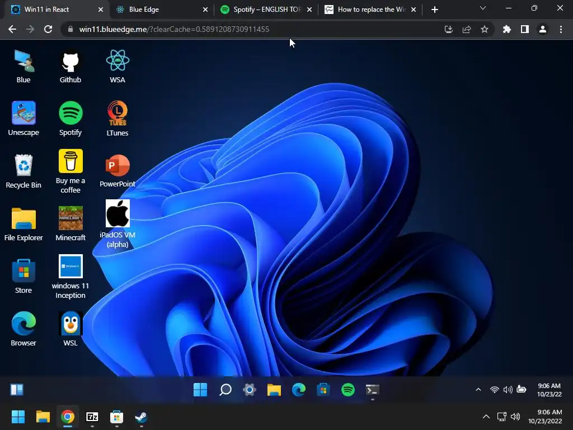The width and height of the screenshot is (573, 430).
Task: View site information lock icon
Action: coord(71,29)
